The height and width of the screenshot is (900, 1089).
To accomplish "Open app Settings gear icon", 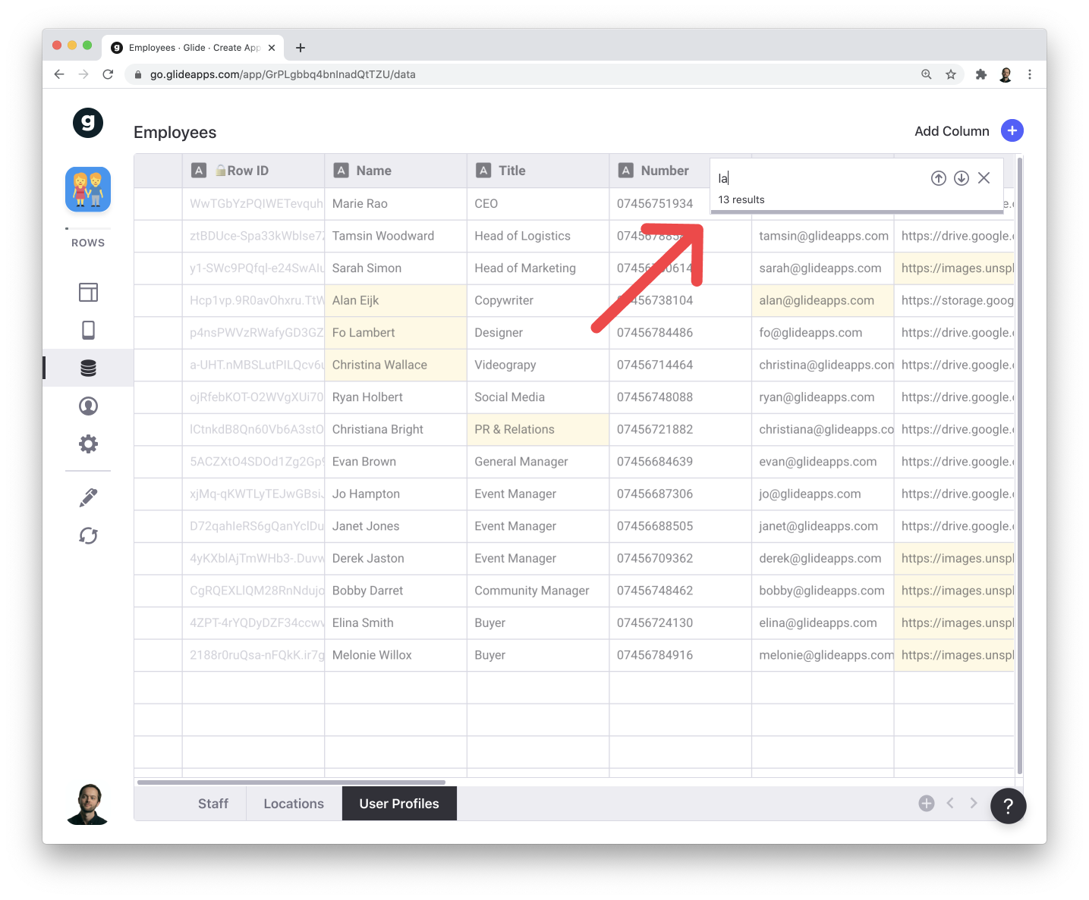I will (88, 444).
